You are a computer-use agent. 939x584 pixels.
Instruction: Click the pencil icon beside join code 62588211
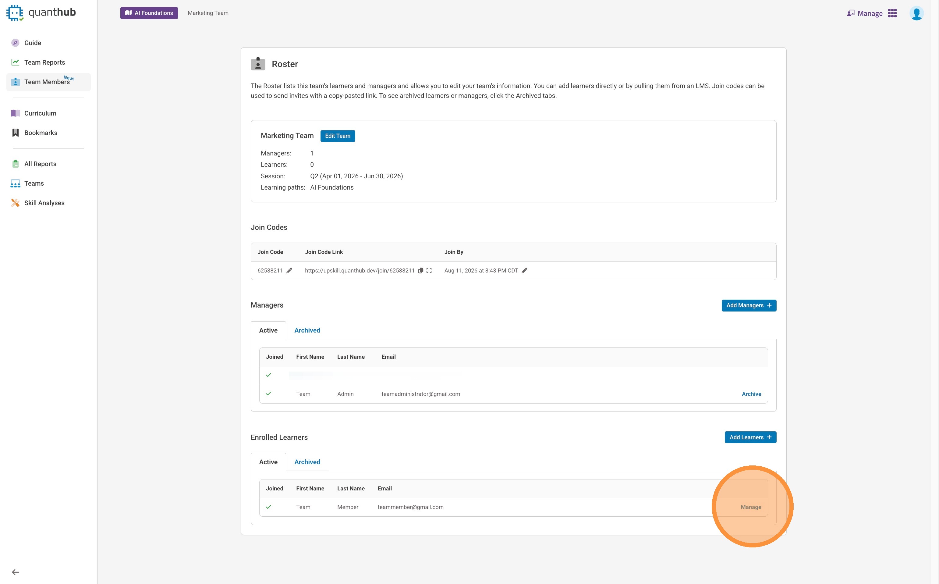tap(289, 270)
